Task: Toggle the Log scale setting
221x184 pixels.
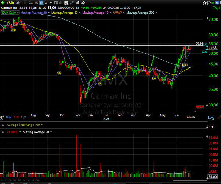Action: [x=211, y=117]
